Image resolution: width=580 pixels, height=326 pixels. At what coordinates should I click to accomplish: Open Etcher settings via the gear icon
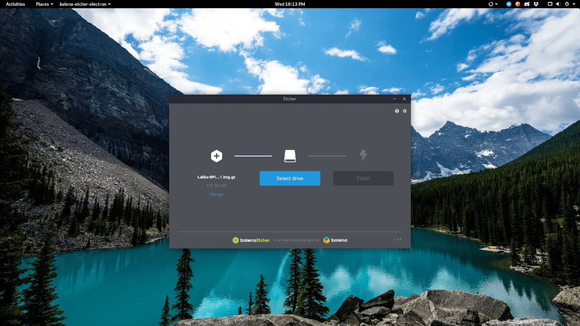click(405, 111)
